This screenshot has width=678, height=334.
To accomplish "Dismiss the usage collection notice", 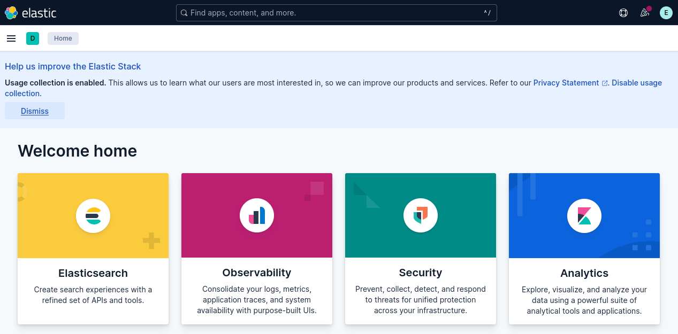I will point(35,111).
